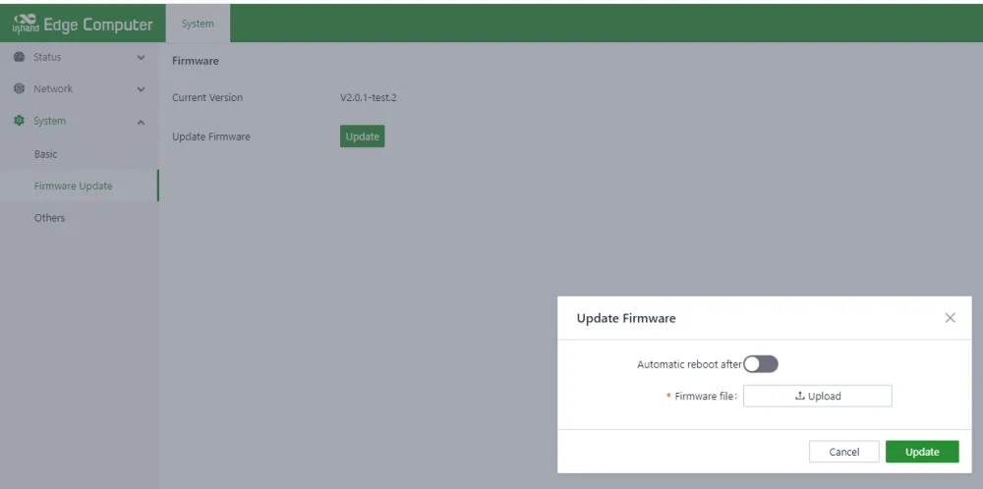Open the System tab
The image size is (983, 489).
pyautogui.click(x=198, y=24)
